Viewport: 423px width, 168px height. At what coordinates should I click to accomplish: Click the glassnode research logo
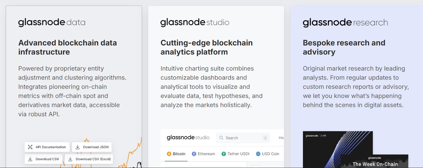click(345, 22)
